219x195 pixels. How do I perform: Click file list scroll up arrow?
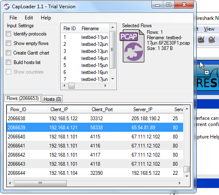[113, 27]
